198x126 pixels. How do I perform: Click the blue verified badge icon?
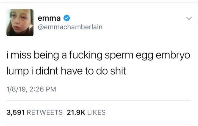[66, 19]
